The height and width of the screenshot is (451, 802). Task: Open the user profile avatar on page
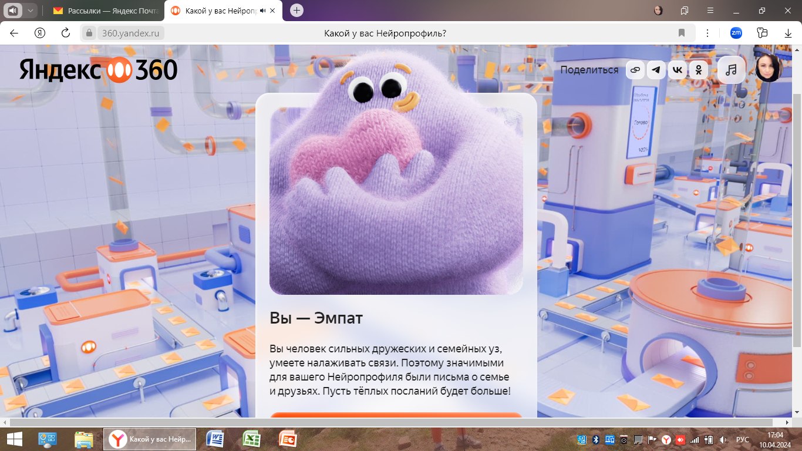click(x=768, y=69)
